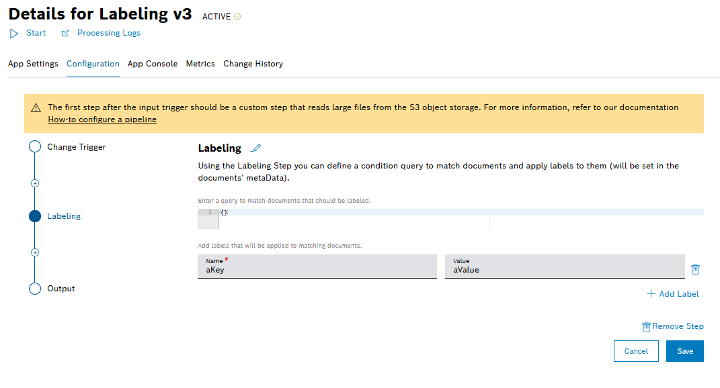
Task: Switch to App Settings tab
Action: [x=33, y=64]
